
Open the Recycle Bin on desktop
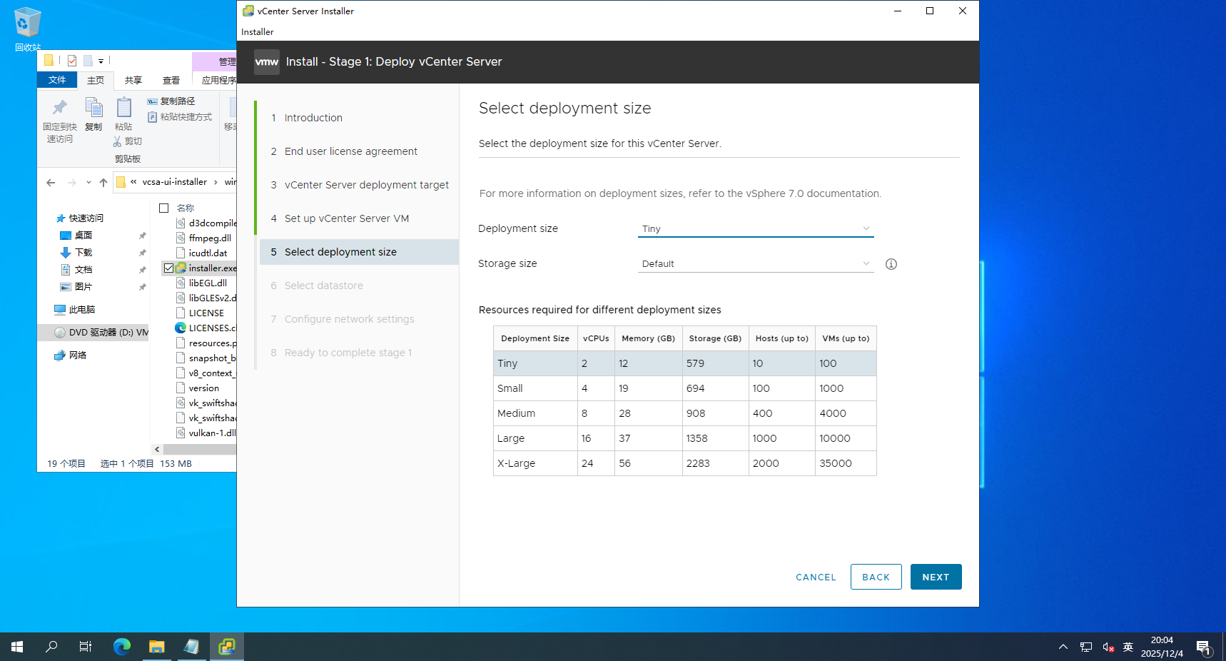[27, 24]
